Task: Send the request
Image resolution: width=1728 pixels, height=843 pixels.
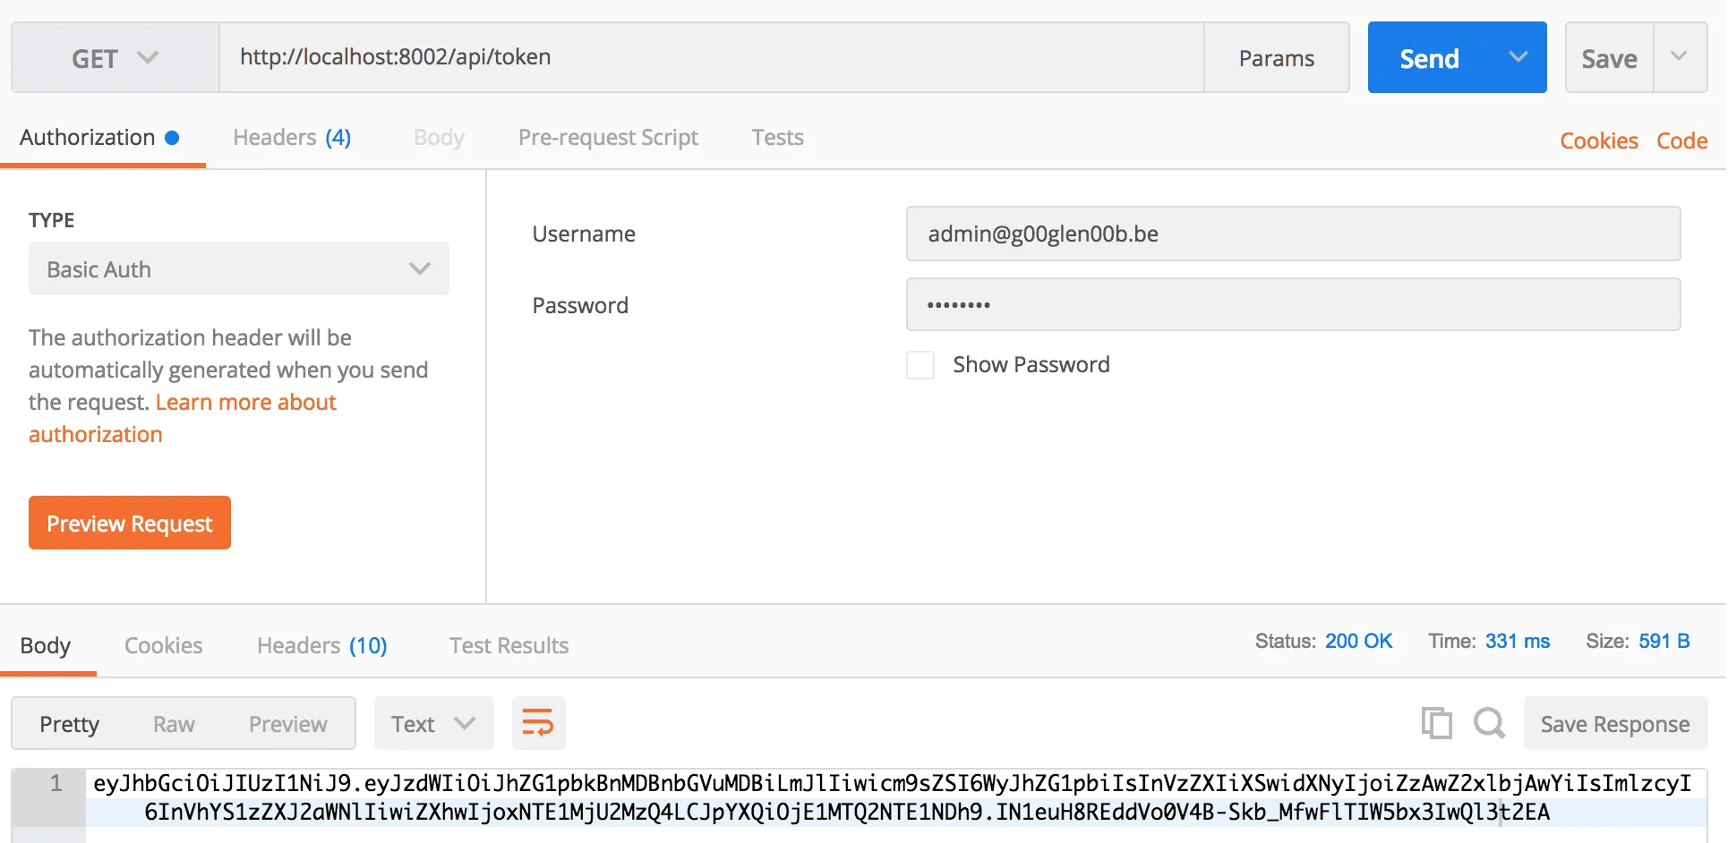Action: point(1430,56)
